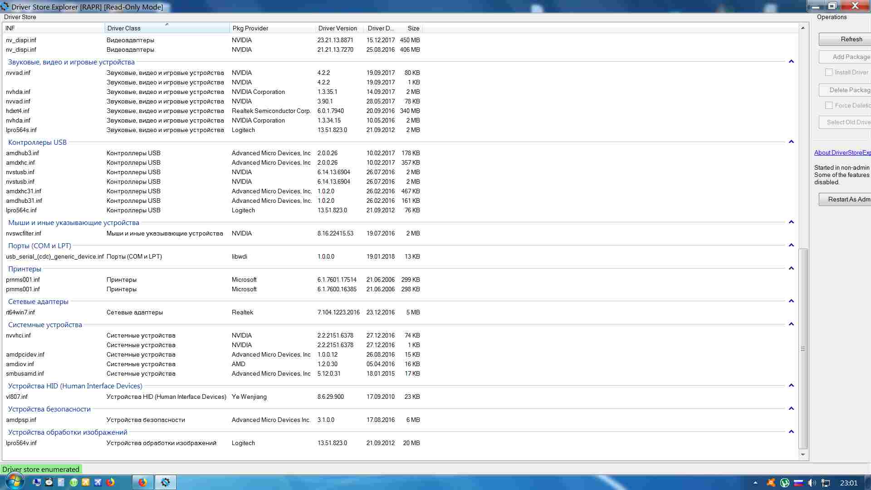
Task: Click the vertical scrollbar thumb of the driver list
Action: [803, 348]
